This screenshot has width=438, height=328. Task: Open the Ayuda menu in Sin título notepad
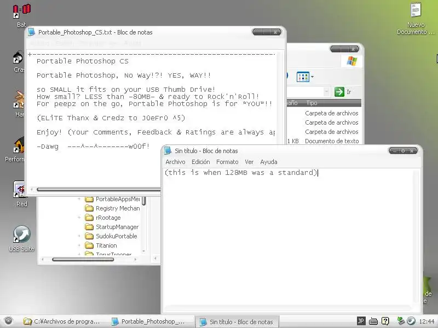[268, 162]
